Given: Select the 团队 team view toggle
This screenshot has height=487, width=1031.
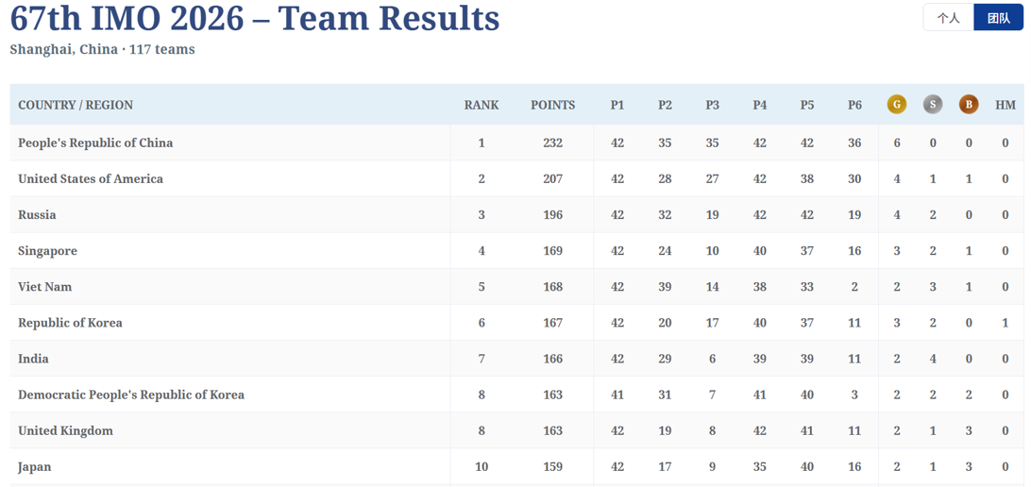Looking at the screenshot, I should coord(998,18).
